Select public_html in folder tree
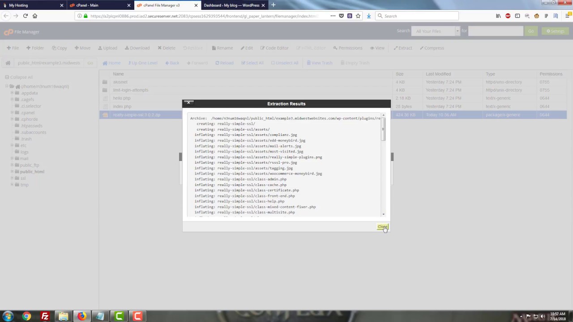Viewport: 573px width, 322px height. (32, 172)
